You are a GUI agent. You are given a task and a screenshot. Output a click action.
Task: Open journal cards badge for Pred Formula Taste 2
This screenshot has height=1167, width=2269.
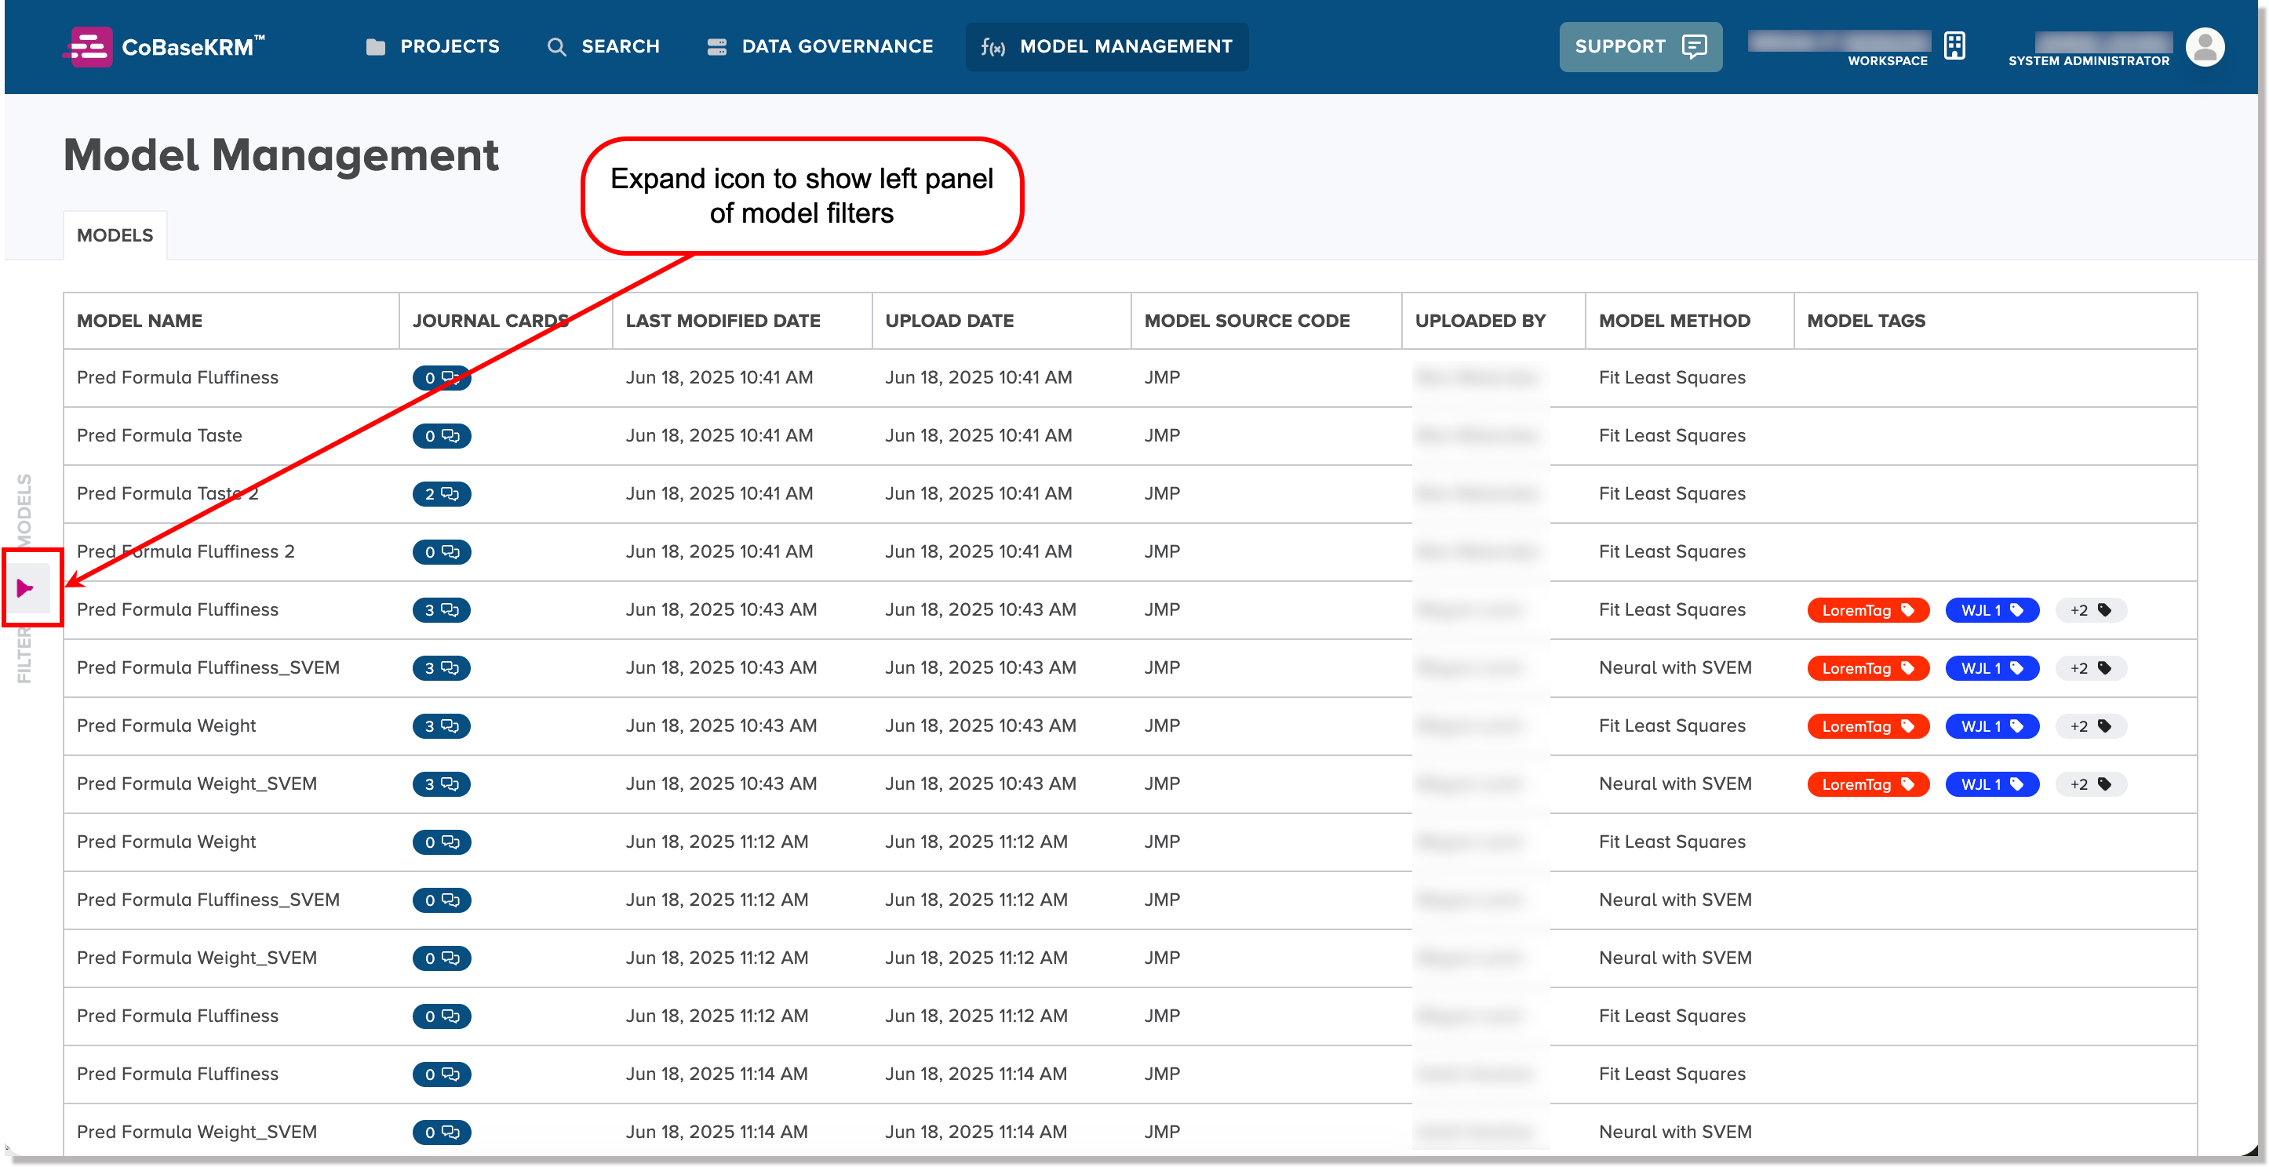coord(441,494)
